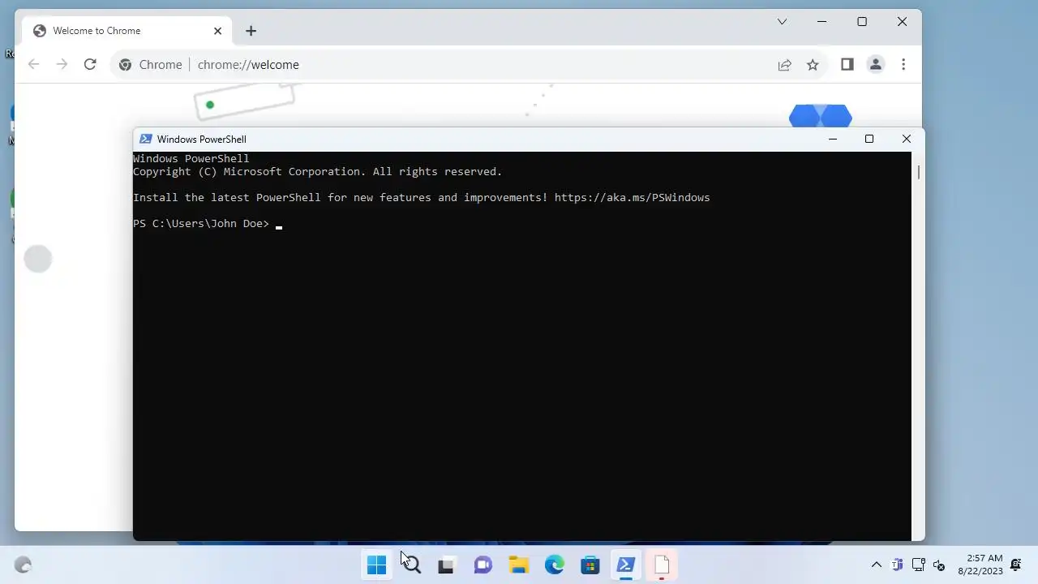Viewport: 1038px width, 584px height.
Task: Open the widgets icon at taskbar left
Action: [x=23, y=565]
